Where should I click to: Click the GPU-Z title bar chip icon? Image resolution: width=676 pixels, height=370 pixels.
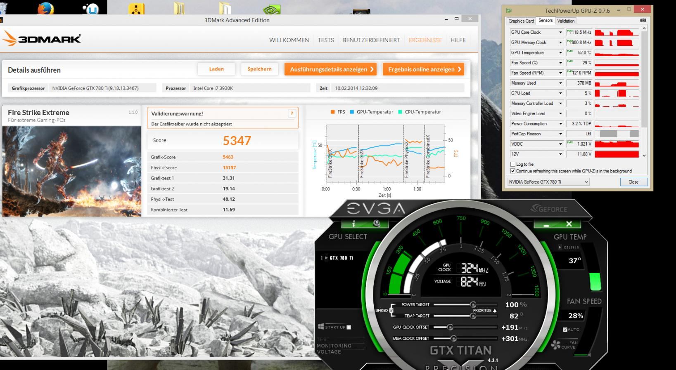click(509, 10)
